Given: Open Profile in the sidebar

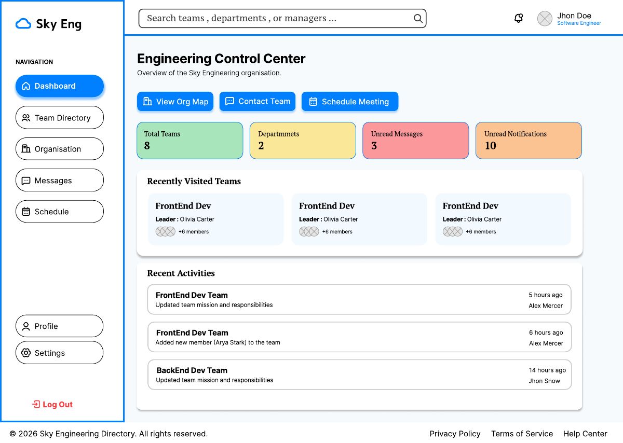Looking at the screenshot, I should (60, 326).
